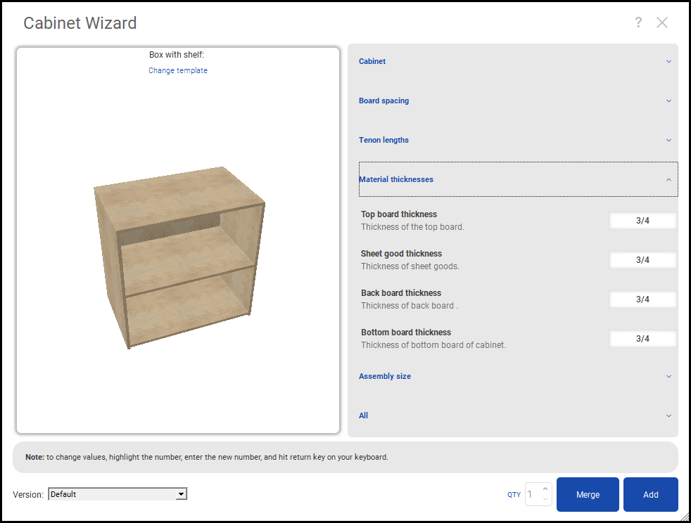Expand the Board spacing section

click(x=518, y=101)
